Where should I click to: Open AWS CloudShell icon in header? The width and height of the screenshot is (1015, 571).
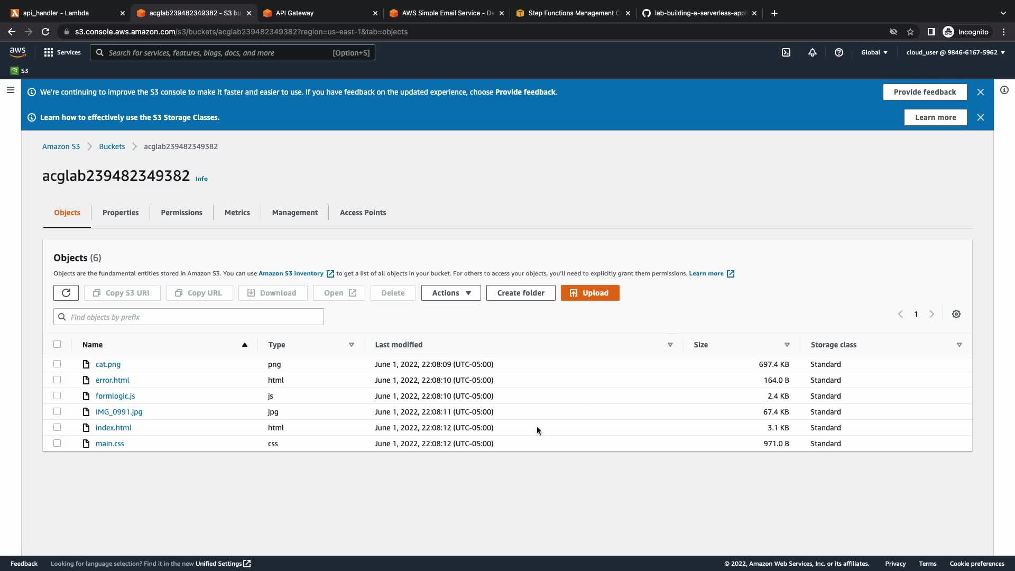point(786,52)
